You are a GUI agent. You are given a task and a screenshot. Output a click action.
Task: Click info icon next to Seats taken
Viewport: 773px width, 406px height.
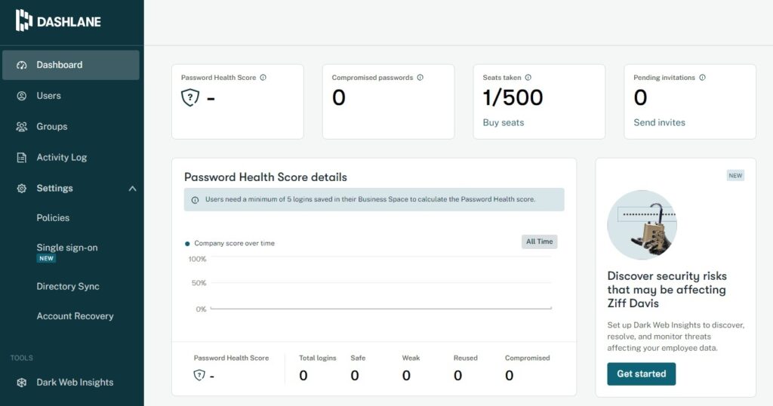[x=528, y=78]
